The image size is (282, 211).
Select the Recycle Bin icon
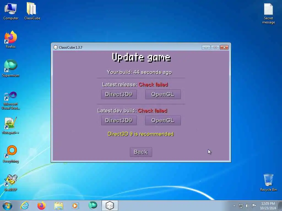tap(268, 182)
